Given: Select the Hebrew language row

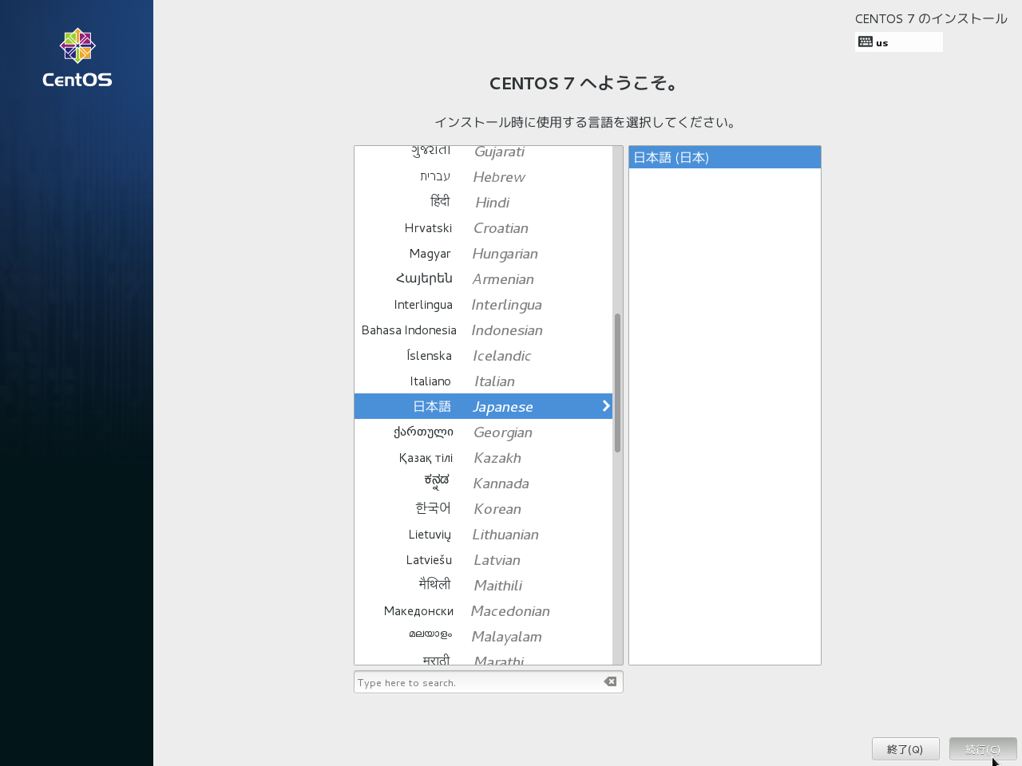Looking at the screenshot, I should [483, 177].
